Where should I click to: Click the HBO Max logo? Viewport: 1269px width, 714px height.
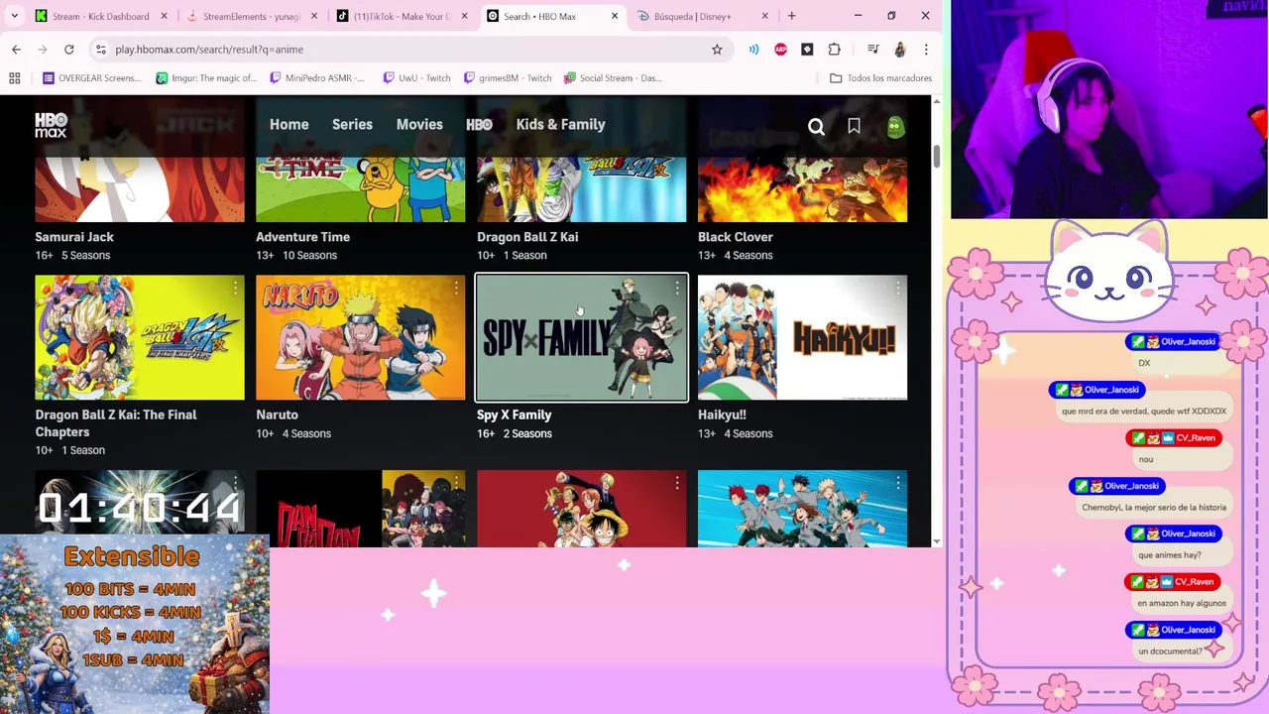point(52,125)
